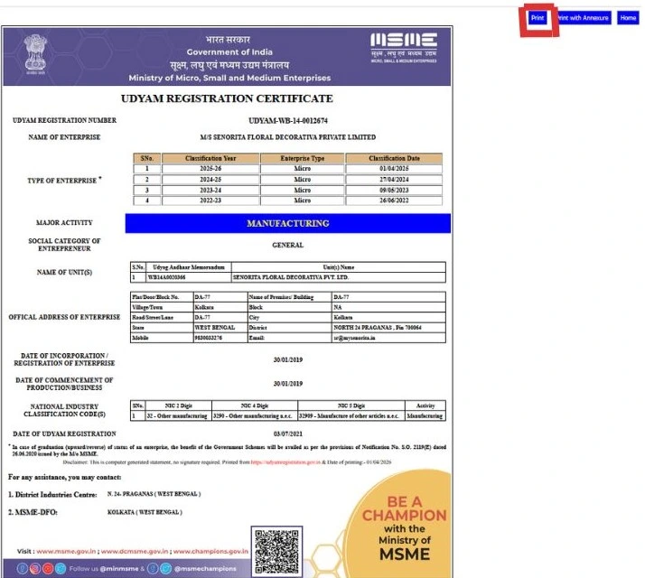Click the Classification Date column header

[394, 158]
